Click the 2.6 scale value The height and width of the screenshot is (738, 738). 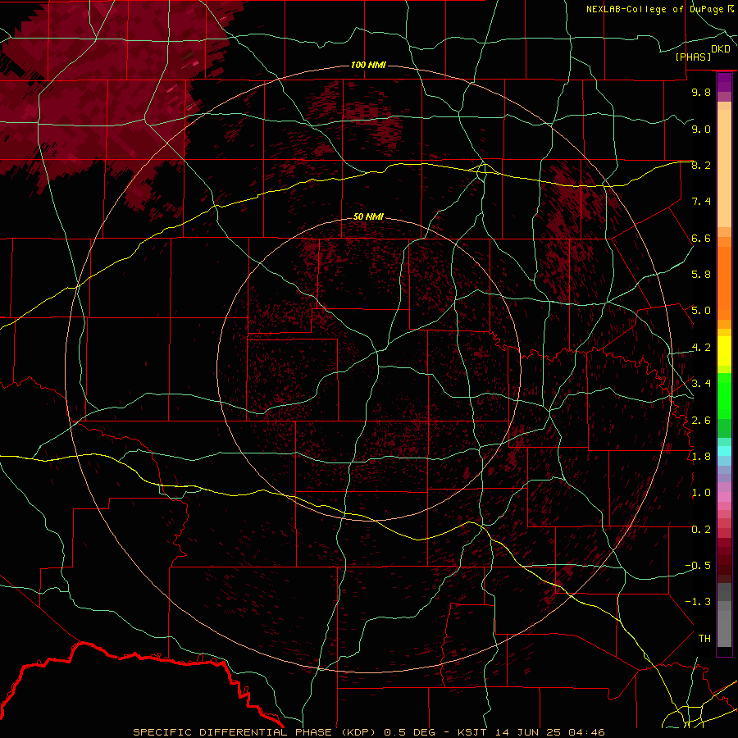[x=701, y=420]
